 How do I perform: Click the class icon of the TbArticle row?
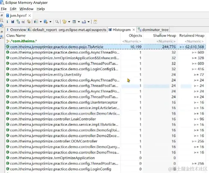pyautogui.click(x=8, y=47)
